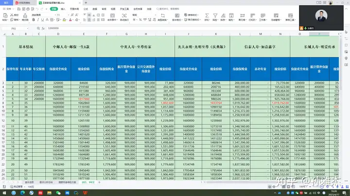Open the Worksheet (工作表) button
Viewport: 350px width, 196px height.
[262, 17]
